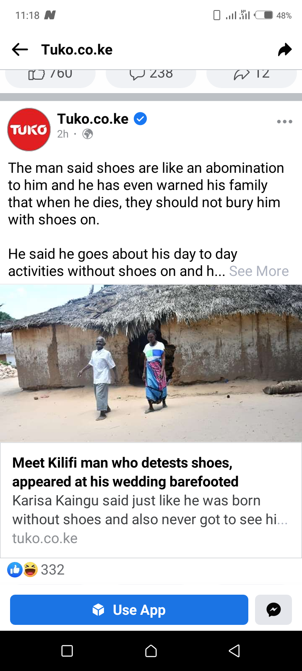The height and width of the screenshot is (671, 302).
Task: Tap the Android recent apps square button
Action: click(67, 651)
